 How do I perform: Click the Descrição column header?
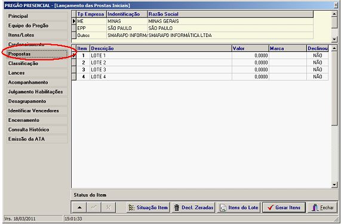(x=161, y=48)
